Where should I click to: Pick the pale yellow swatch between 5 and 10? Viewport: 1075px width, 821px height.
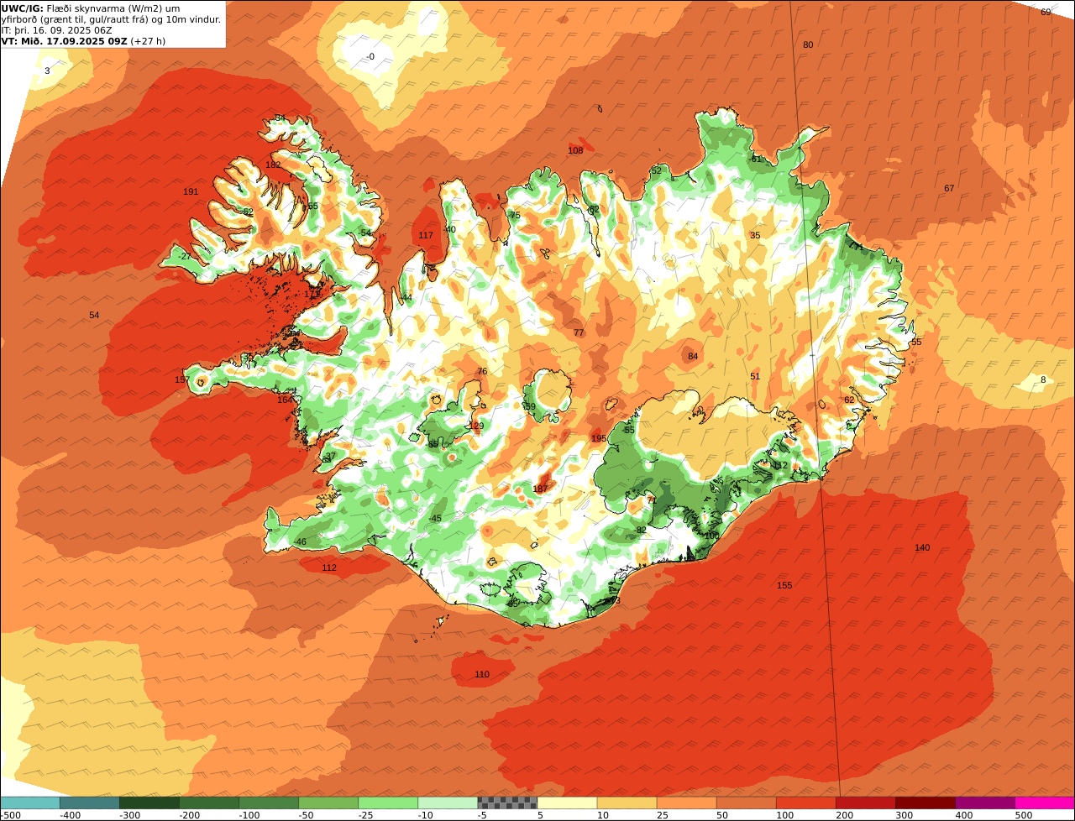point(567,803)
